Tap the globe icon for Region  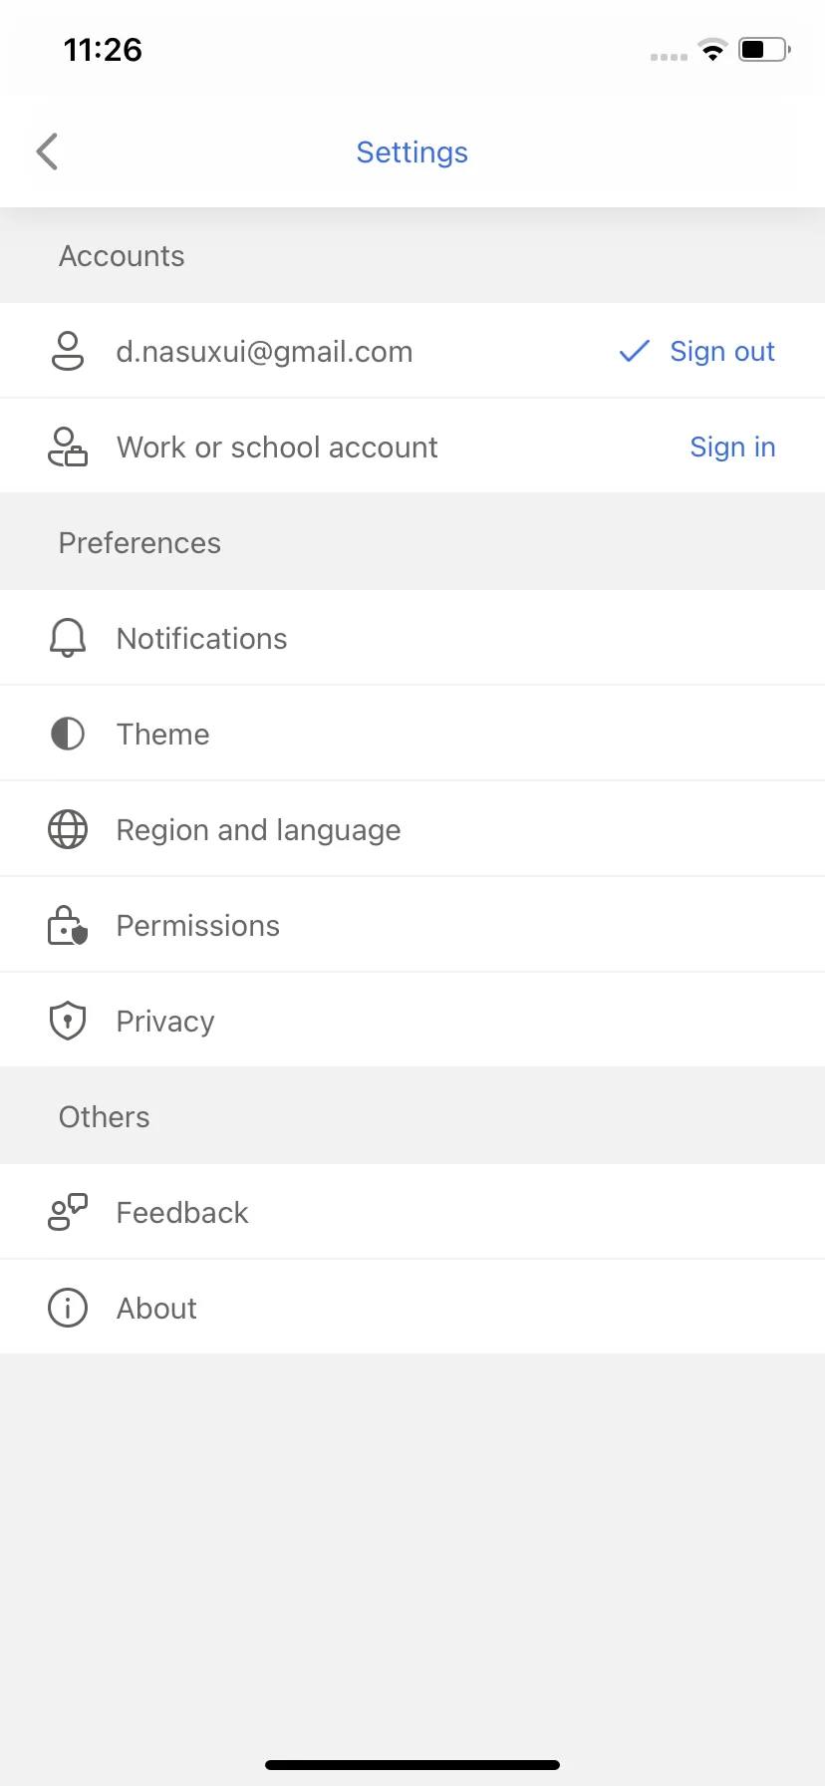68,829
